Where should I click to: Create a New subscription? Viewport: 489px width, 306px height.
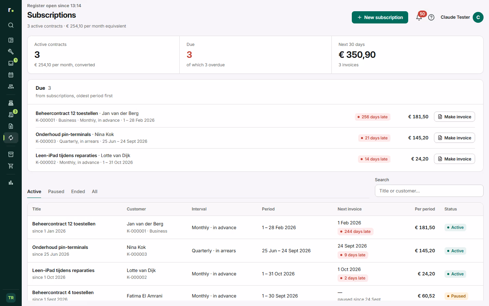pyautogui.click(x=380, y=17)
